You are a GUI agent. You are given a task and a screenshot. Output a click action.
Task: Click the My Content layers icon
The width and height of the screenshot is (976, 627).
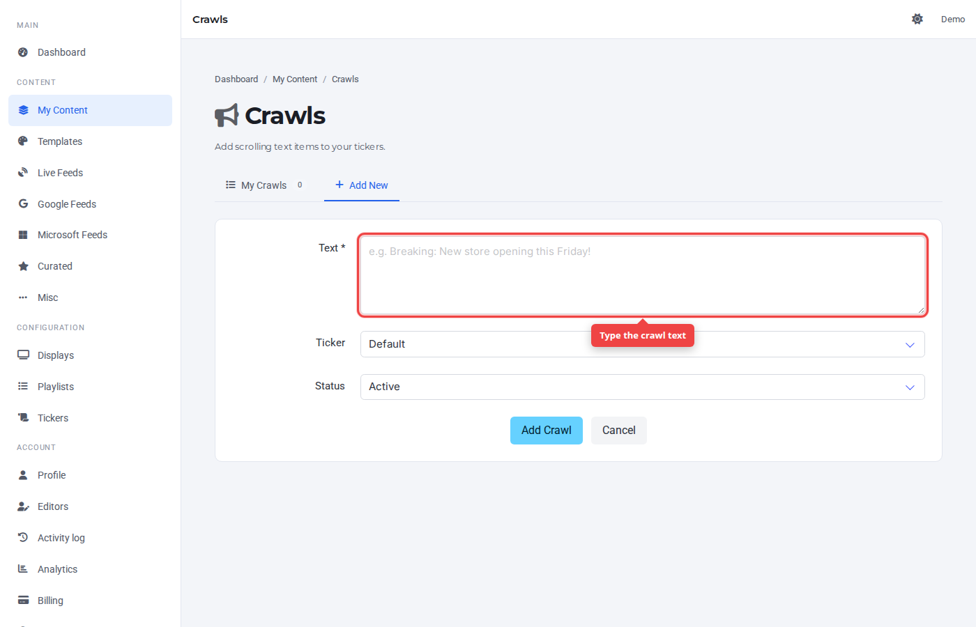click(23, 110)
